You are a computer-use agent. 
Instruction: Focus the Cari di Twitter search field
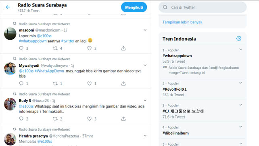pyautogui.click(x=203, y=7)
